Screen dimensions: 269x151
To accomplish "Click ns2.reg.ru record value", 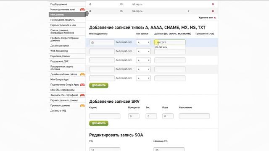I will tap(137, 11).
